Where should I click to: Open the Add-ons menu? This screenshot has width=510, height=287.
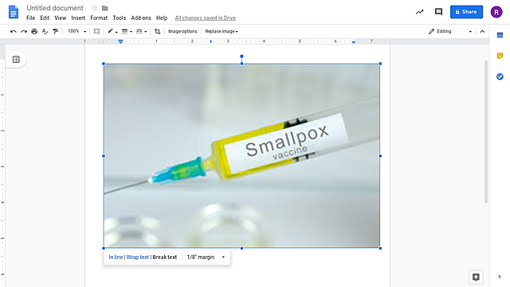(x=141, y=18)
